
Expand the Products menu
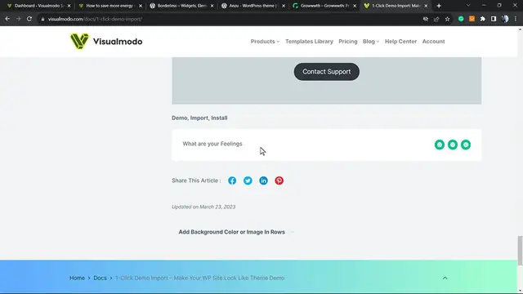point(265,42)
